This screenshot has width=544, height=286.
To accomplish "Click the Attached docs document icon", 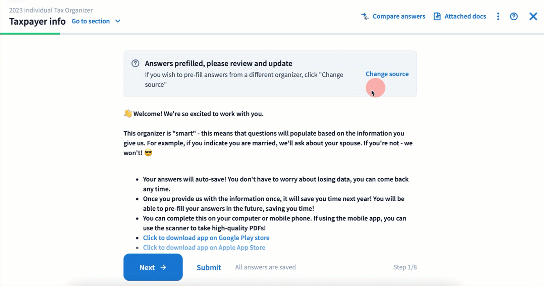I will pos(437,16).
